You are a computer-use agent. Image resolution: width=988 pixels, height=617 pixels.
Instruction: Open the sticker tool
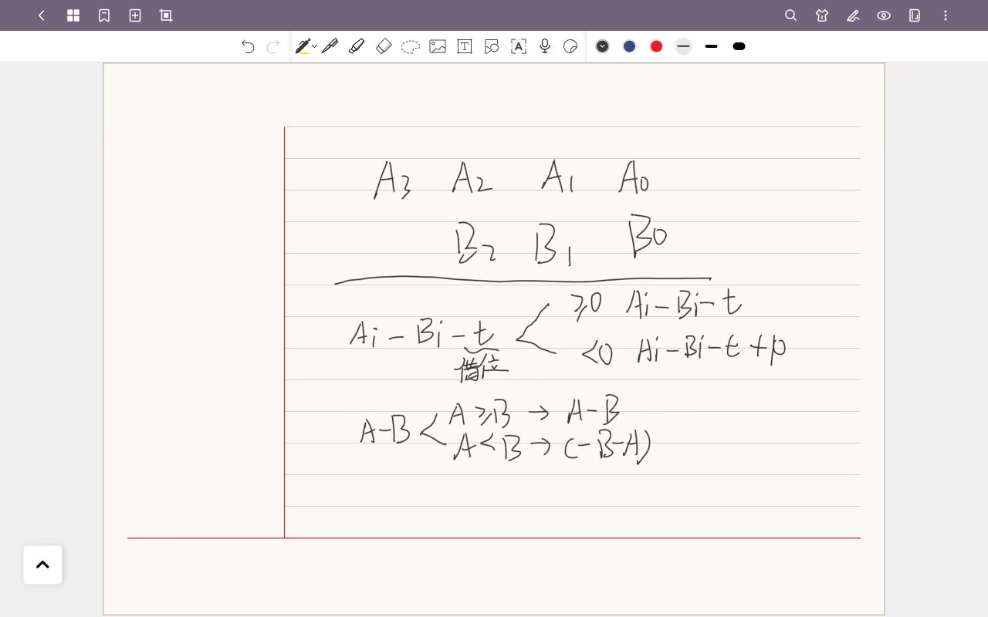point(570,46)
